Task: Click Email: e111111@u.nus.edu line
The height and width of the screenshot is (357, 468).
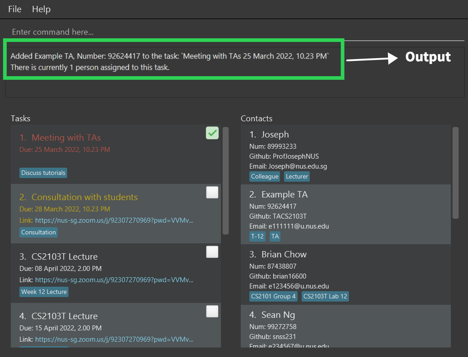Action: click(x=289, y=226)
